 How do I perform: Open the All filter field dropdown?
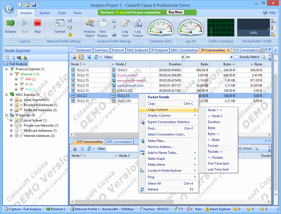click(231, 57)
